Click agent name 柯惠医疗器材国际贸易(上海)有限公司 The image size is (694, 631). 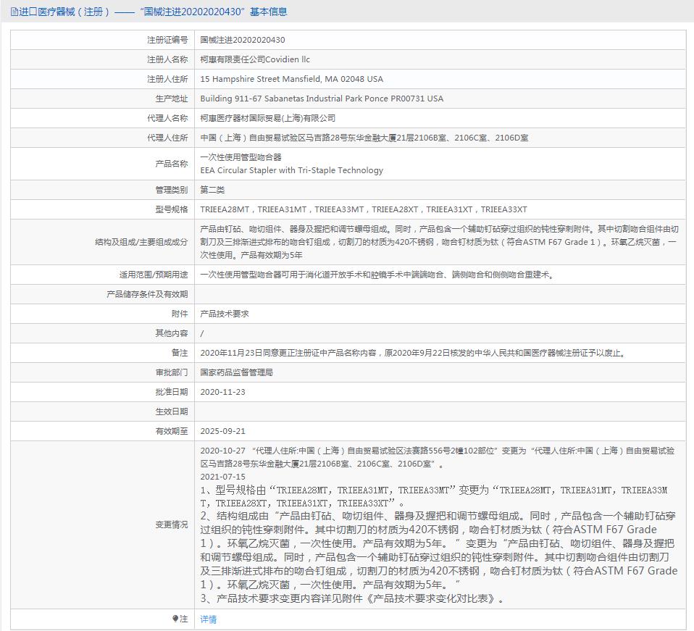pos(268,118)
